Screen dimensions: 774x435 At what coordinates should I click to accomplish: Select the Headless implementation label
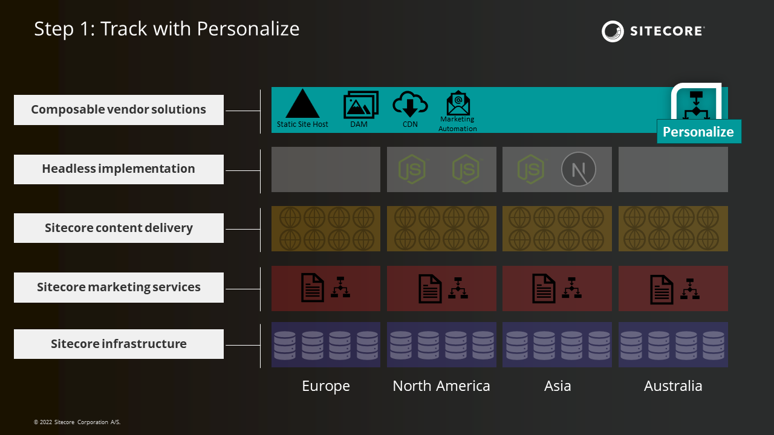coord(119,169)
